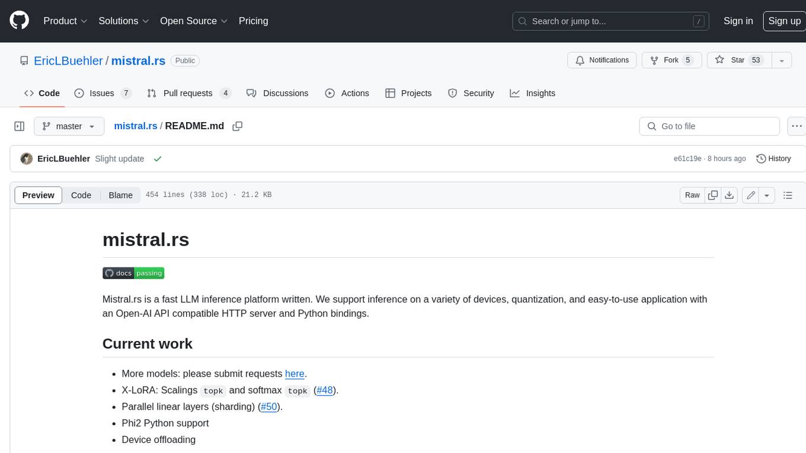Copy the raw file contents
Viewport: 806px width, 453px height.
click(713, 195)
